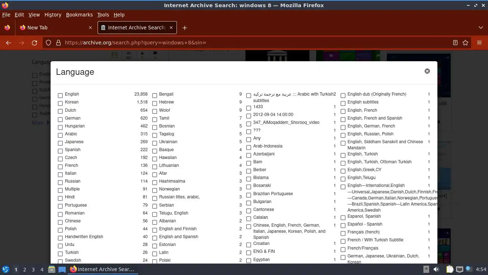Click the removable media tray icon
The width and height of the screenshot is (488, 275).
click(x=426, y=269)
